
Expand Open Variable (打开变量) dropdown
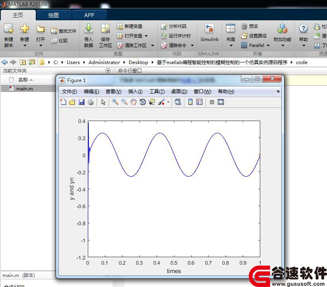coord(146,36)
